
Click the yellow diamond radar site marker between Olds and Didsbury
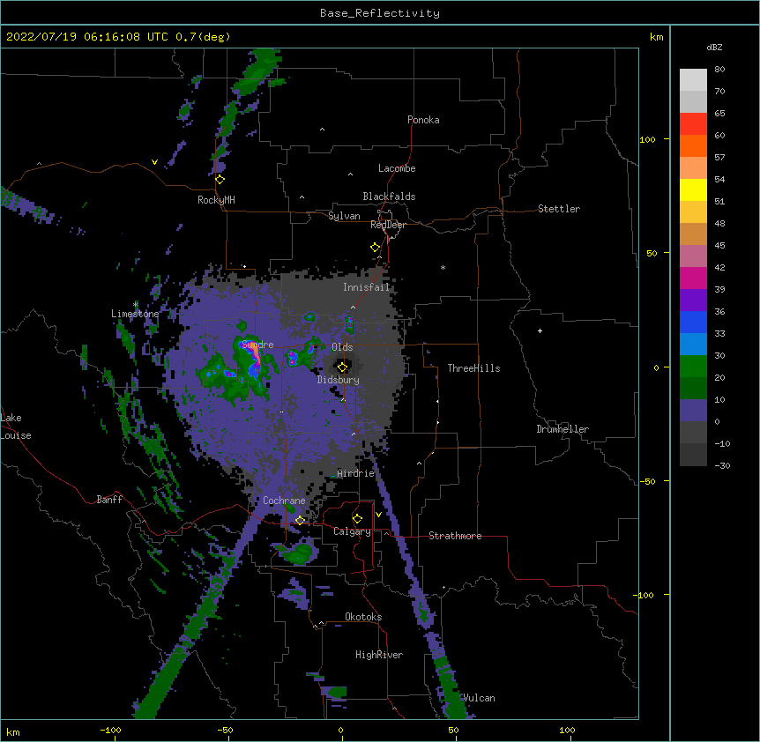(342, 367)
